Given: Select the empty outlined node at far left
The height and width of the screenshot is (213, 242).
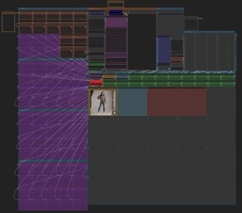Looking at the screenshot, I should coord(9,22).
